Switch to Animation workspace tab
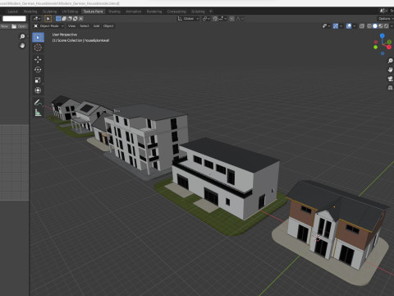This screenshot has width=394, height=296. point(134,12)
